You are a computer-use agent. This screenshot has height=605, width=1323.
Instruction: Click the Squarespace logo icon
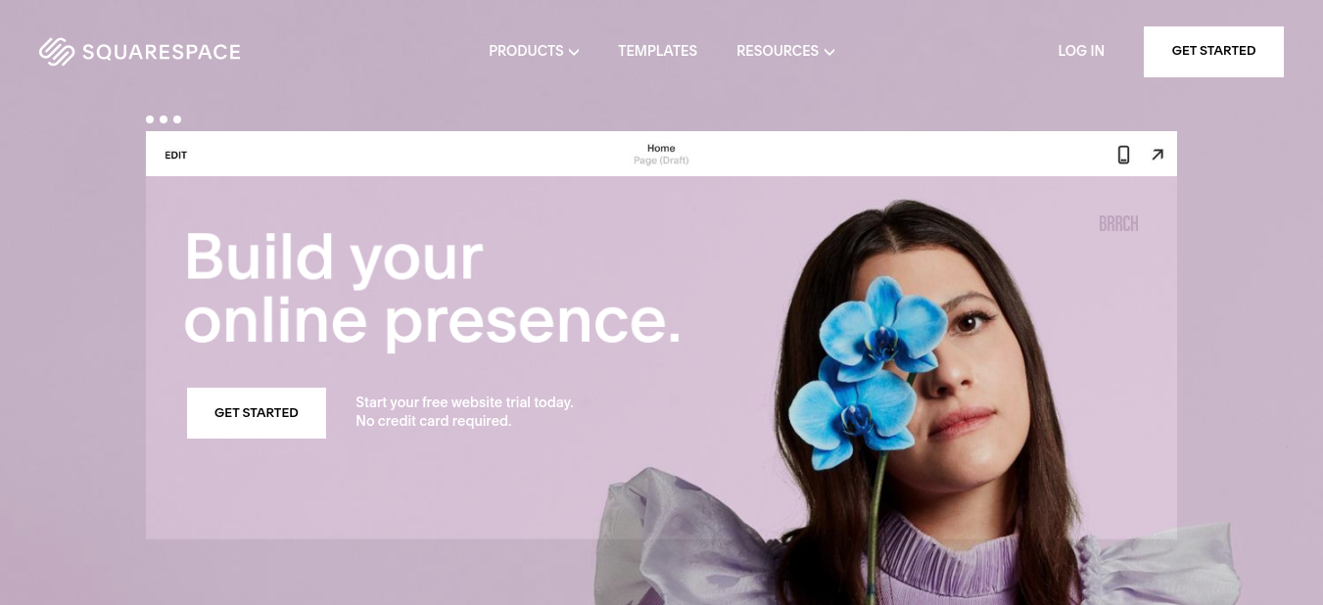tap(56, 52)
